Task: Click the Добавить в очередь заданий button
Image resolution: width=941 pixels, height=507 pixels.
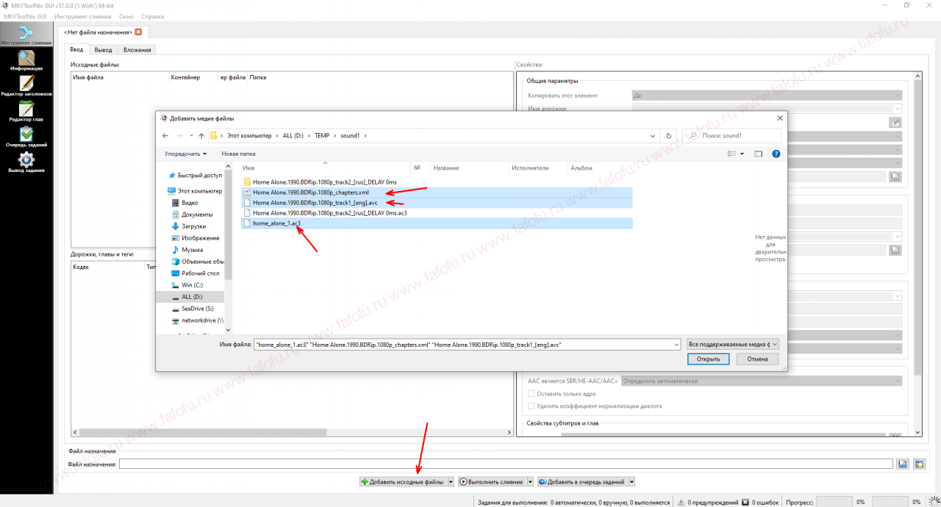Action: coord(582,482)
